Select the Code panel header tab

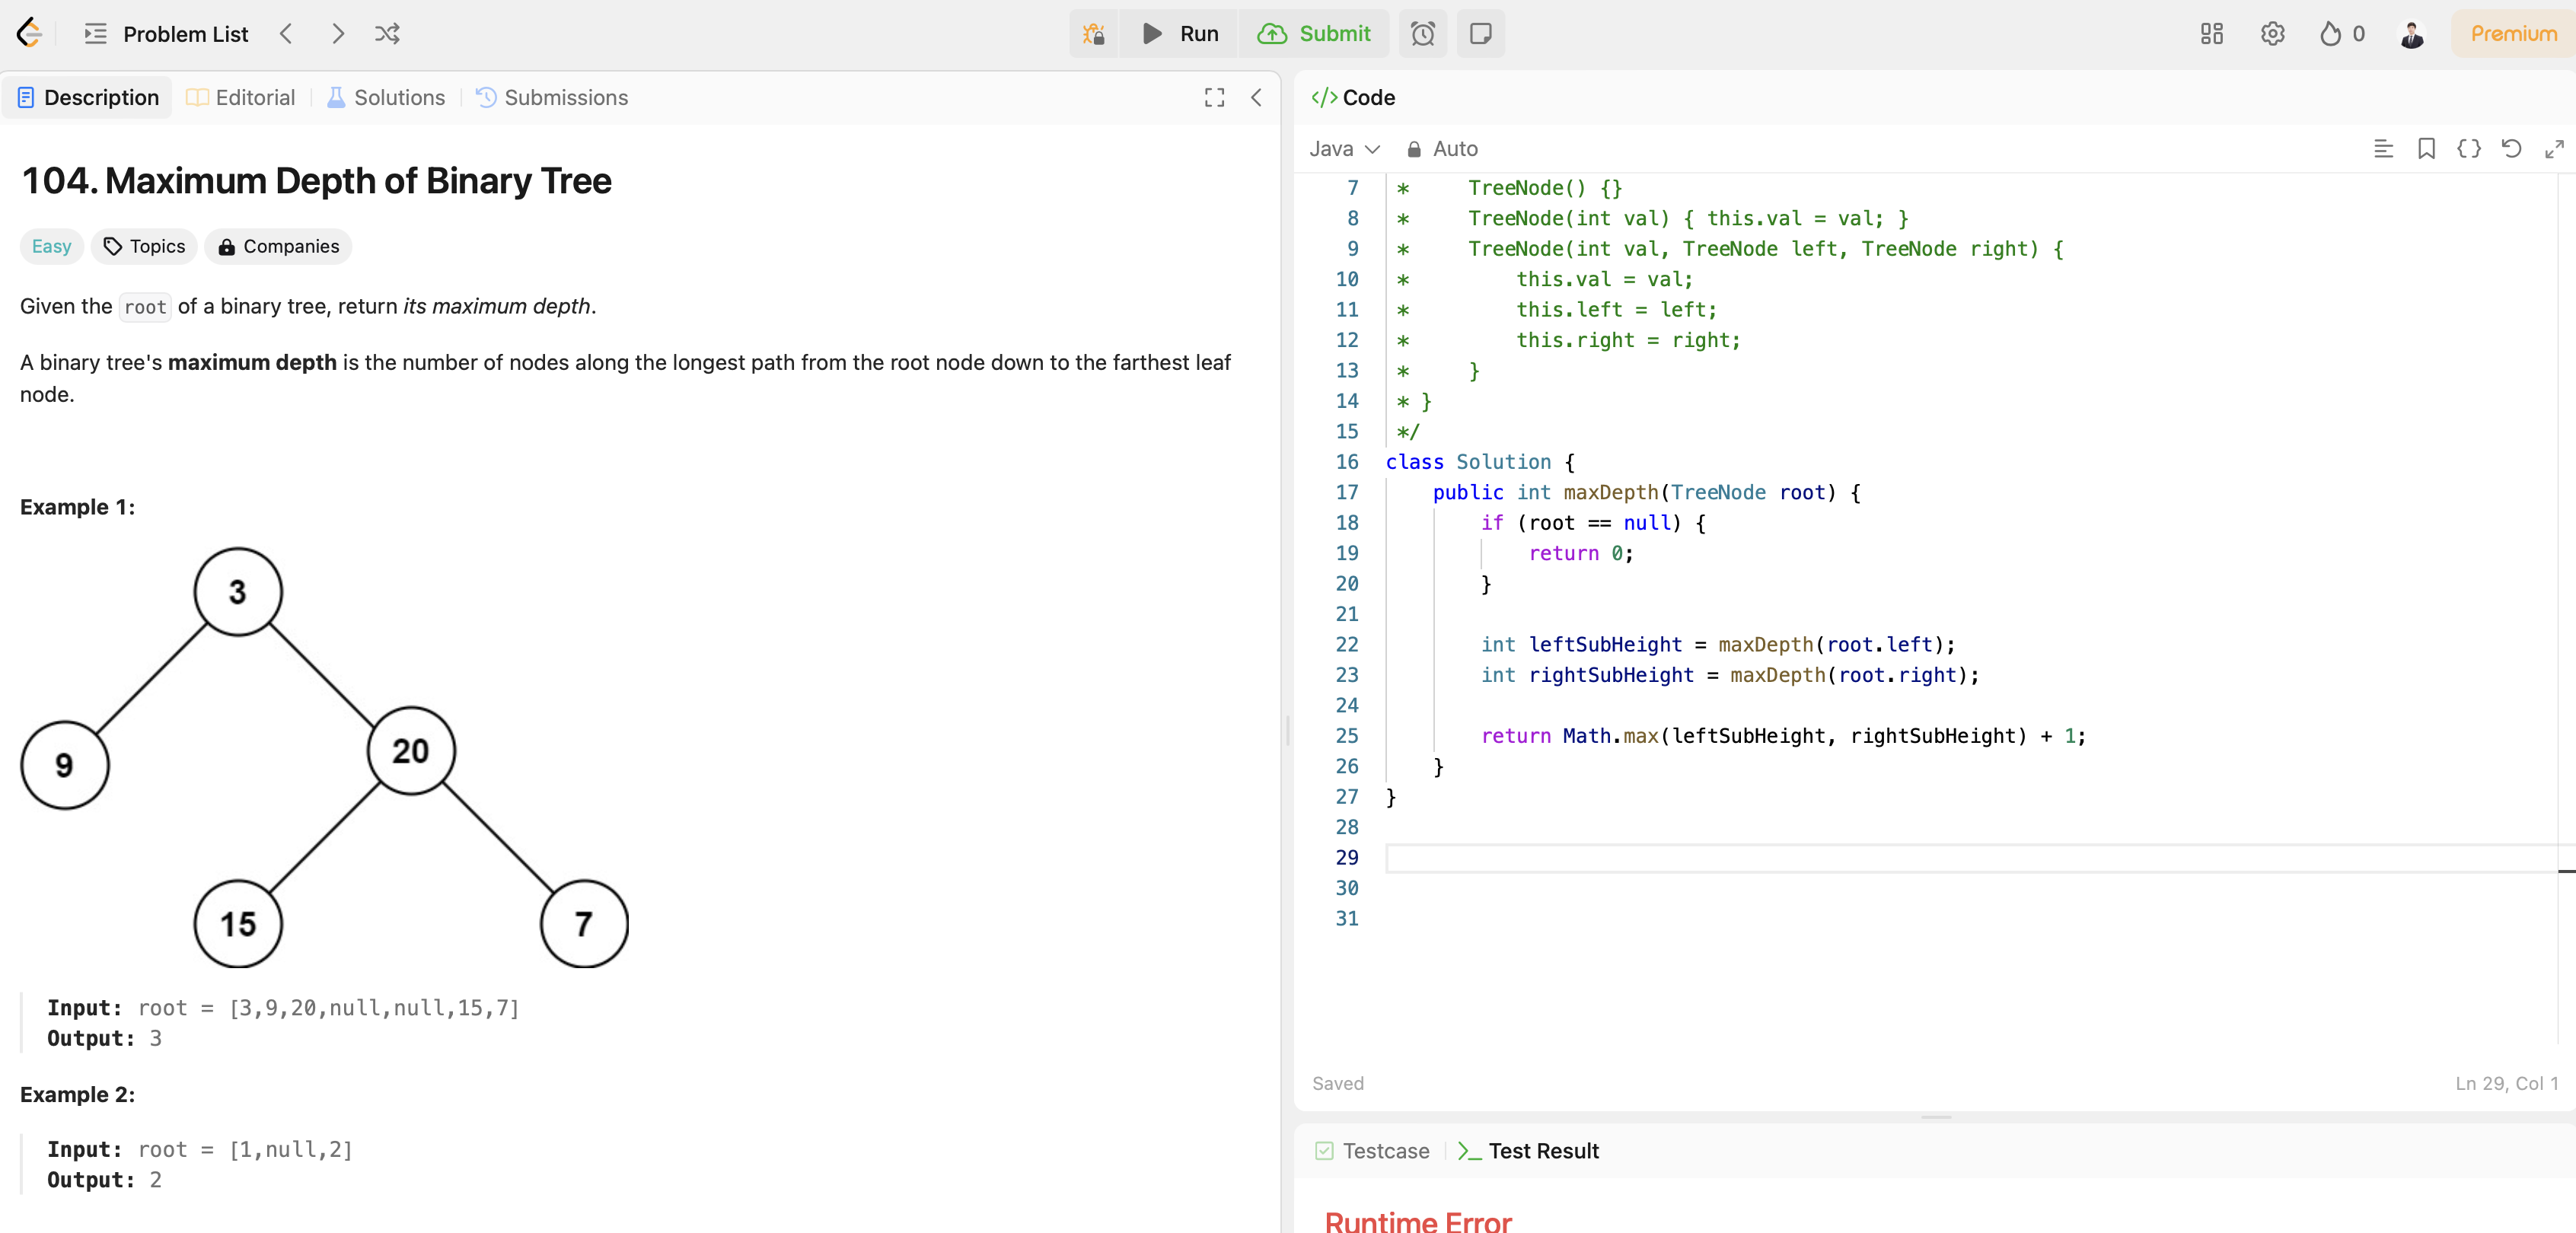click(x=1353, y=97)
